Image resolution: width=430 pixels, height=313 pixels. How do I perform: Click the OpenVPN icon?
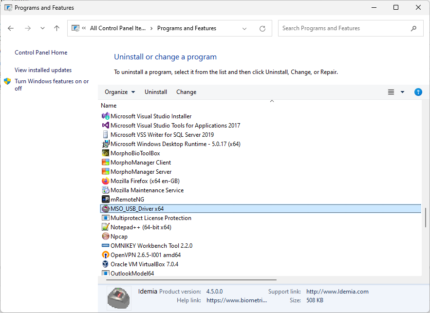106,255
